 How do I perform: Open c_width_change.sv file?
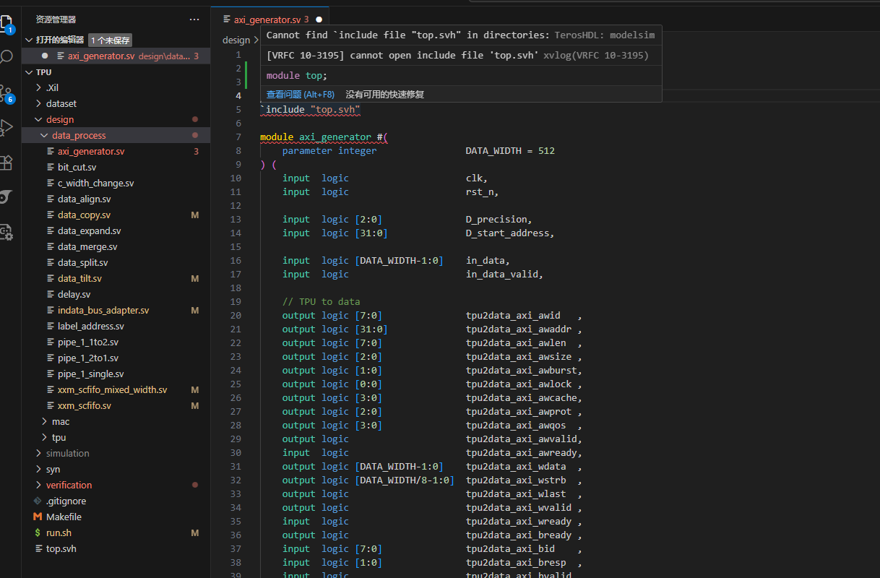point(95,183)
